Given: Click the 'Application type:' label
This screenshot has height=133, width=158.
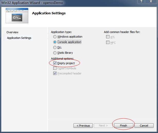Looking at the screenshot, I should 61,32.
